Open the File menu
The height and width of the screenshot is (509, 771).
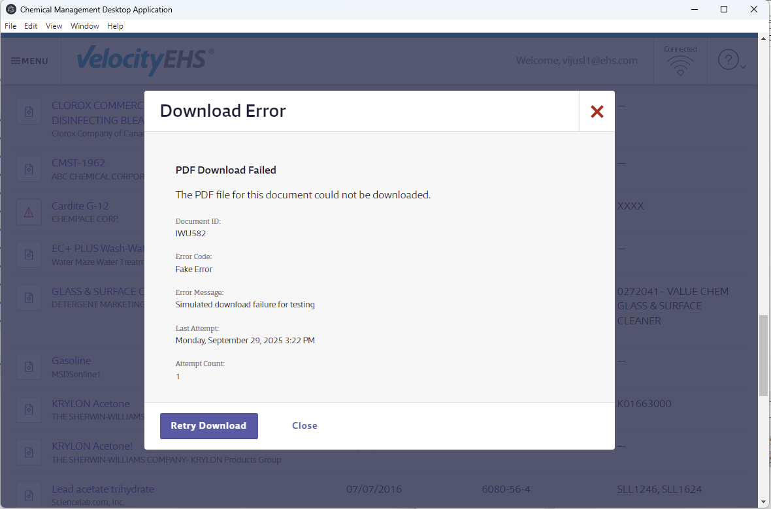[x=10, y=26]
